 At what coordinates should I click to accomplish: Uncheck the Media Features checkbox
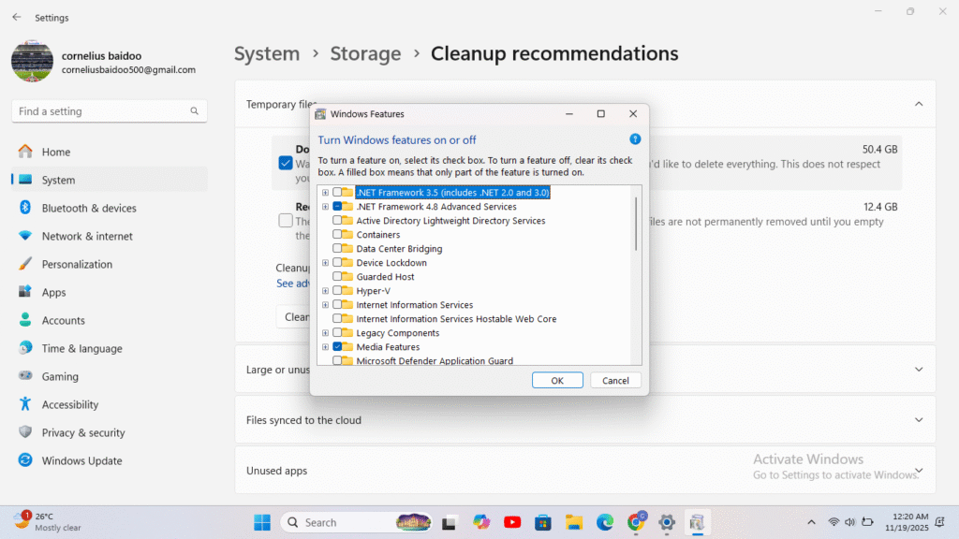coord(337,347)
